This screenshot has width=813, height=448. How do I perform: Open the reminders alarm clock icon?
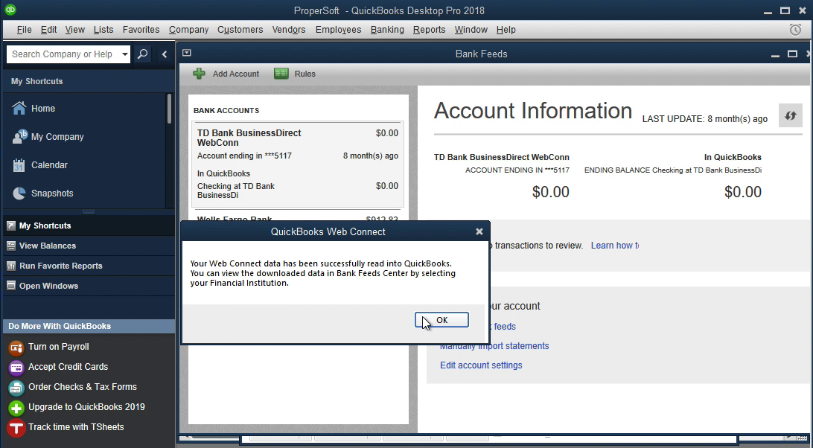(x=795, y=30)
